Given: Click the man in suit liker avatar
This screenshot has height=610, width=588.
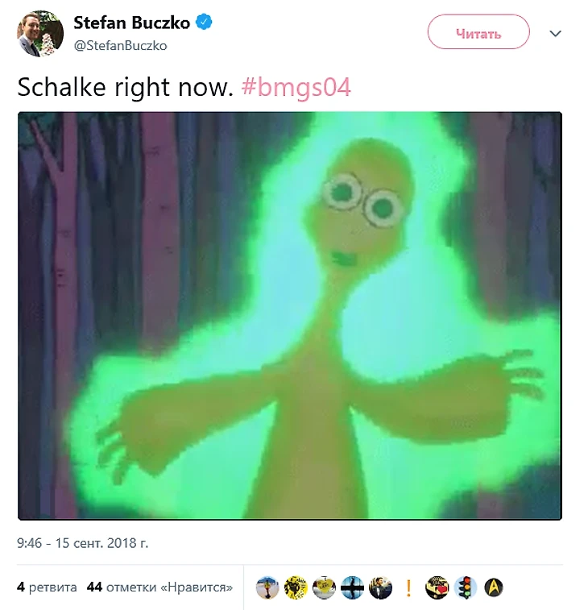Looking at the screenshot, I should click(x=381, y=587).
